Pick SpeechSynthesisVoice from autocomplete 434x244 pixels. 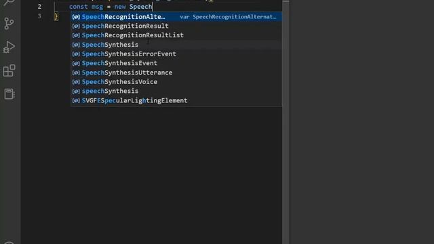tap(176, 82)
